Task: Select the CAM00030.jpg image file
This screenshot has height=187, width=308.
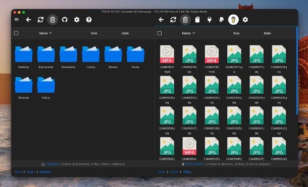Action: [167, 90]
